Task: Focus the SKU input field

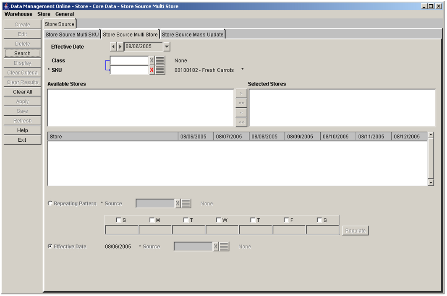Action: coord(129,70)
